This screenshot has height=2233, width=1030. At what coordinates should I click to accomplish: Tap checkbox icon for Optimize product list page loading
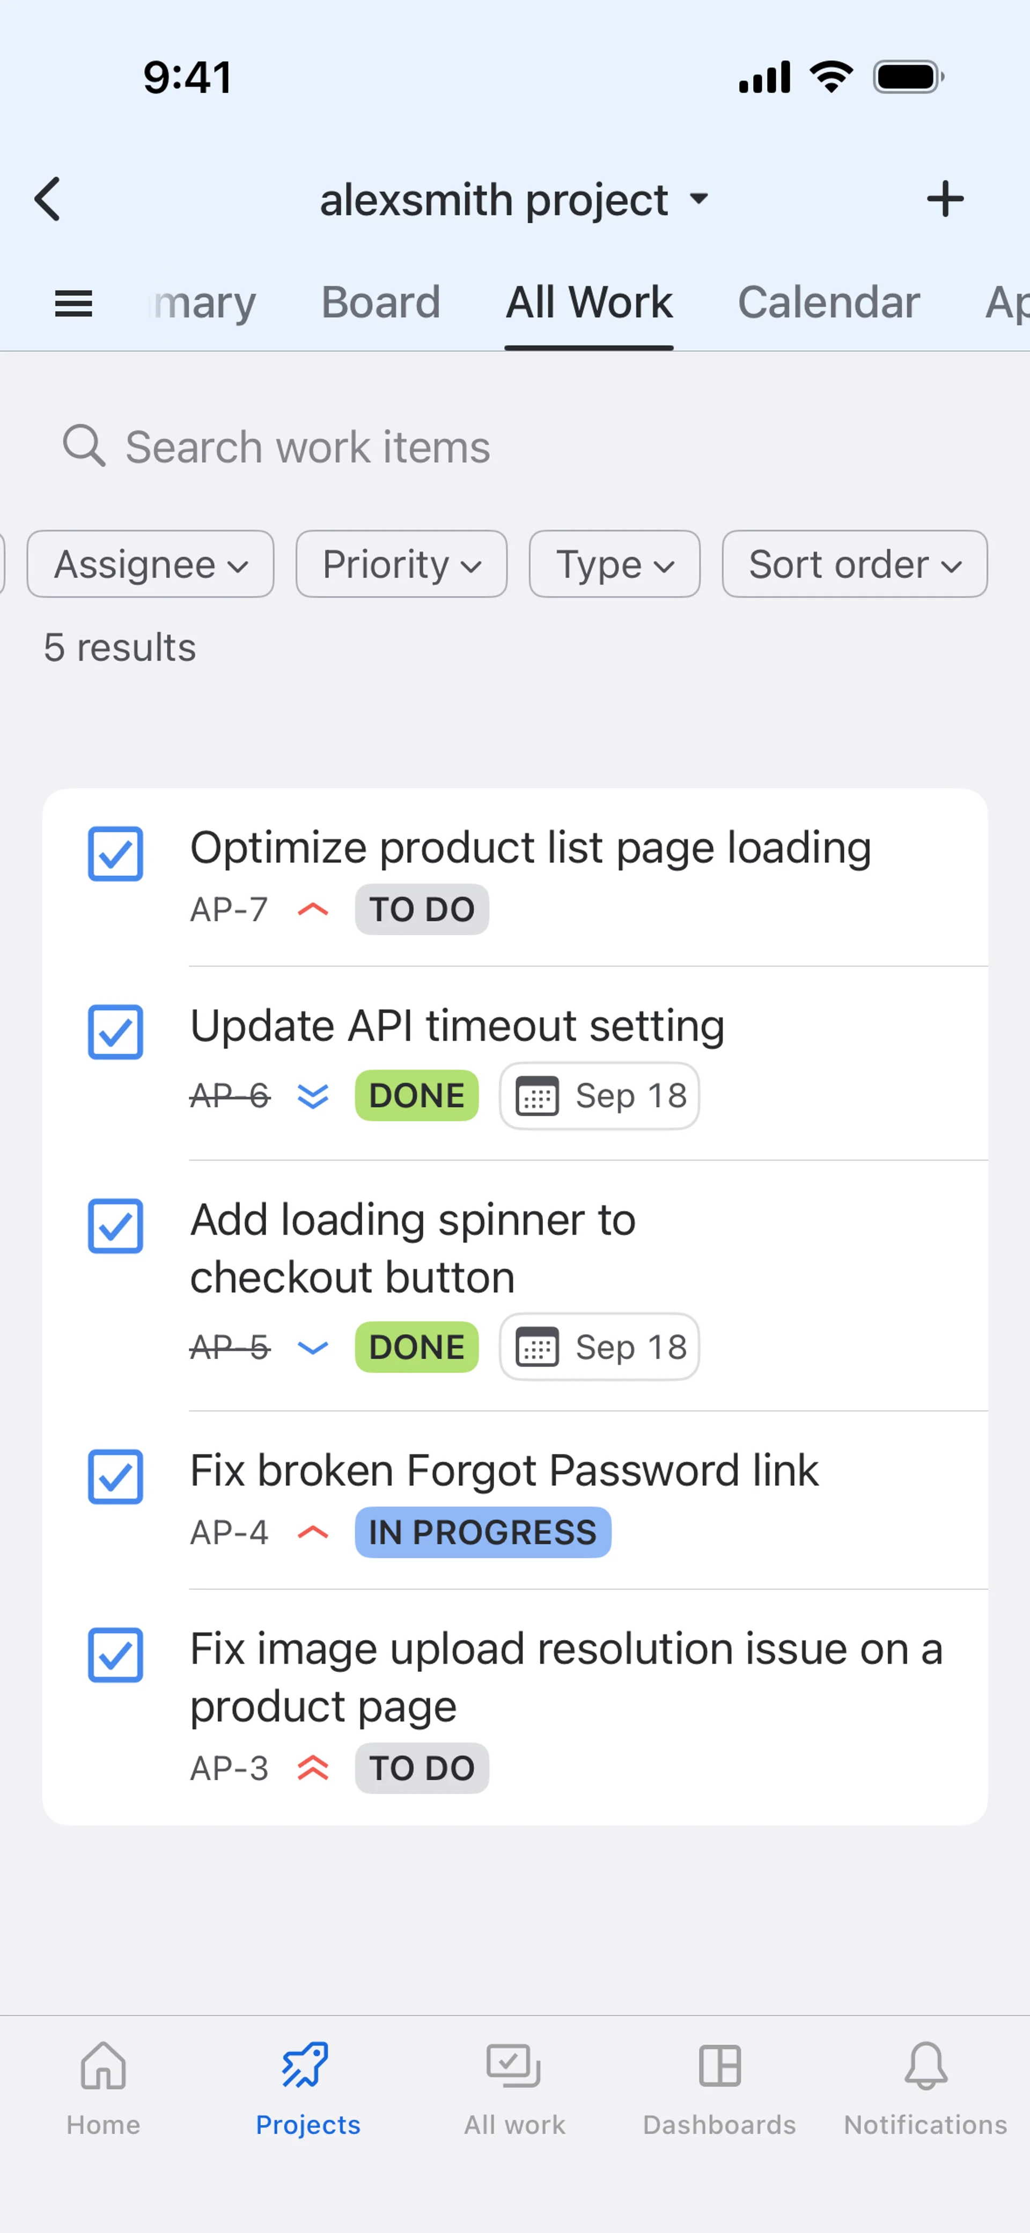(x=115, y=854)
